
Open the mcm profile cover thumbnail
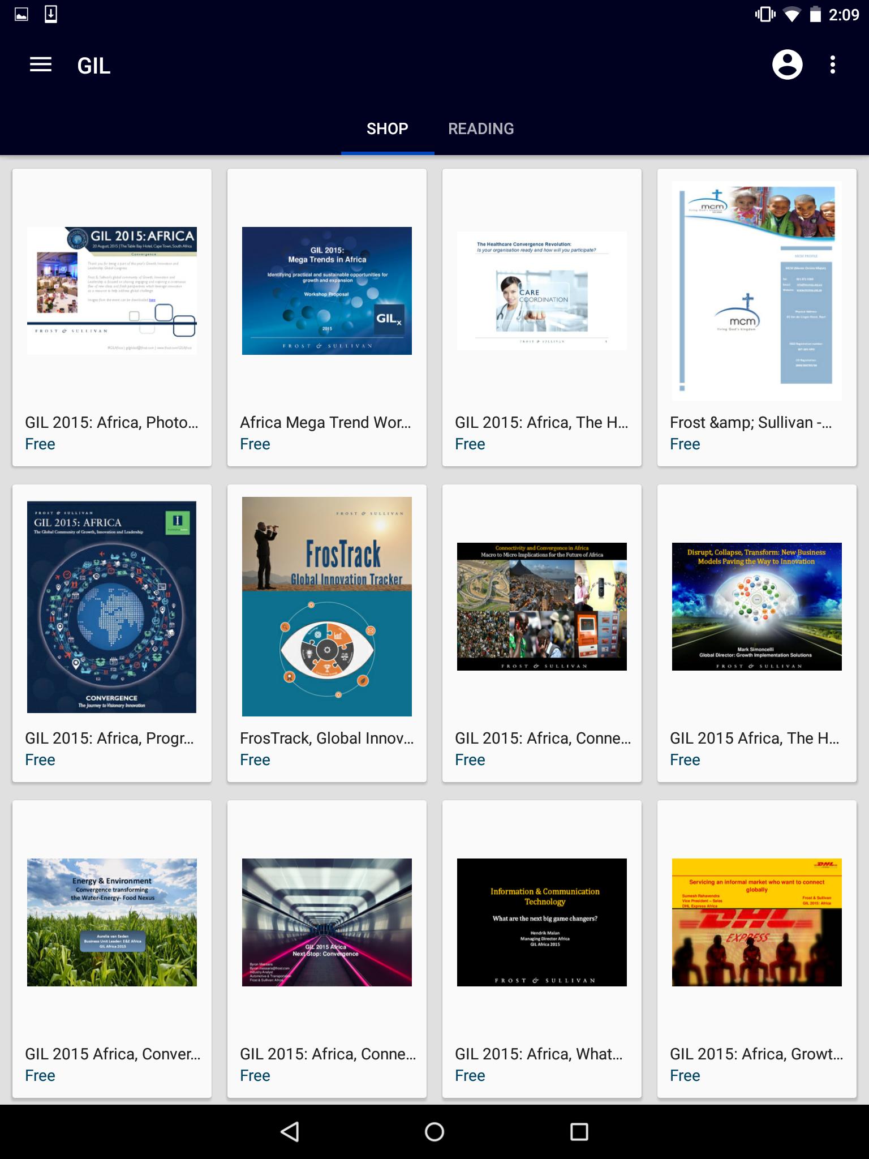click(x=757, y=291)
